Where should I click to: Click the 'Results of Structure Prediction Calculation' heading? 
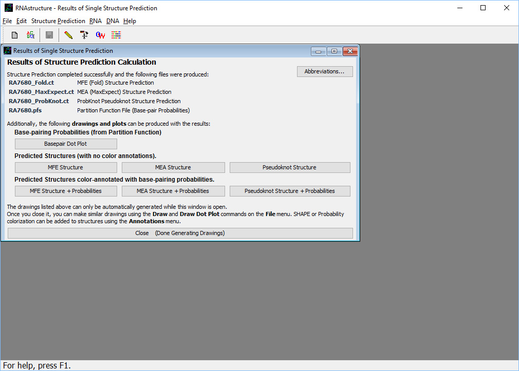click(82, 62)
